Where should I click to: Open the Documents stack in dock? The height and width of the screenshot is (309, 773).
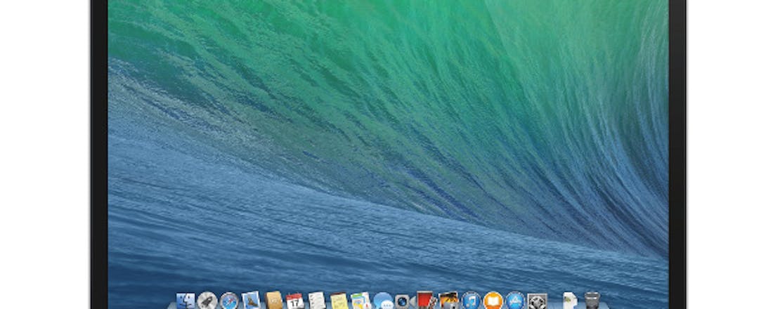coord(569,301)
